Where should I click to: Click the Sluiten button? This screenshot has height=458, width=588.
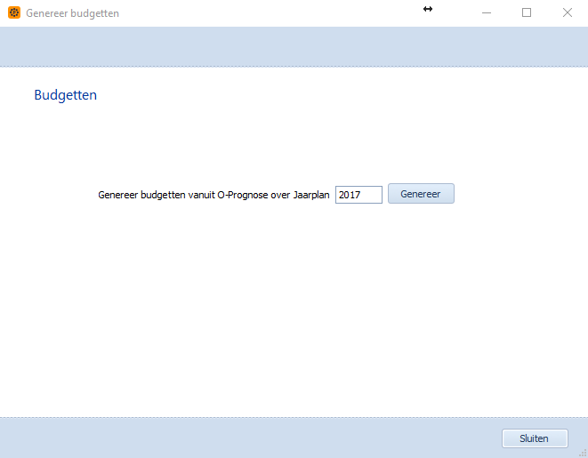[535, 438]
